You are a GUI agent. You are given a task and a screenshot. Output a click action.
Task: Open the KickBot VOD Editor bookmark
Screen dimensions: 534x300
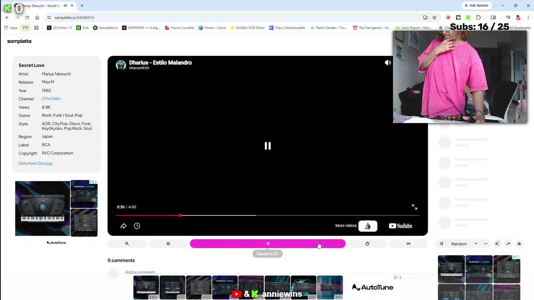click(x=247, y=28)
